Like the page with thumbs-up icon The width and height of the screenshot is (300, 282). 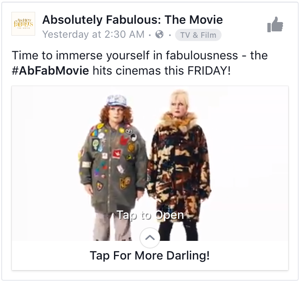point(275,24)
